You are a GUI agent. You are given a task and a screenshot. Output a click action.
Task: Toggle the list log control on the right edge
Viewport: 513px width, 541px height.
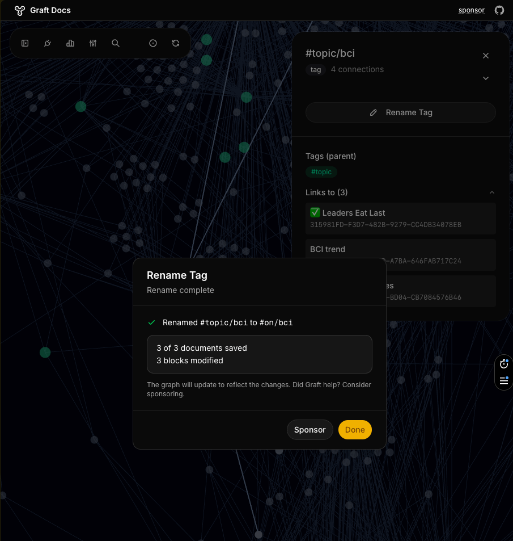(503, 381)
